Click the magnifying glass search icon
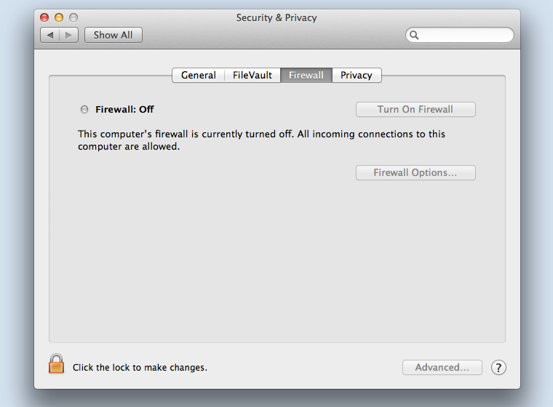 coord(414,35)
